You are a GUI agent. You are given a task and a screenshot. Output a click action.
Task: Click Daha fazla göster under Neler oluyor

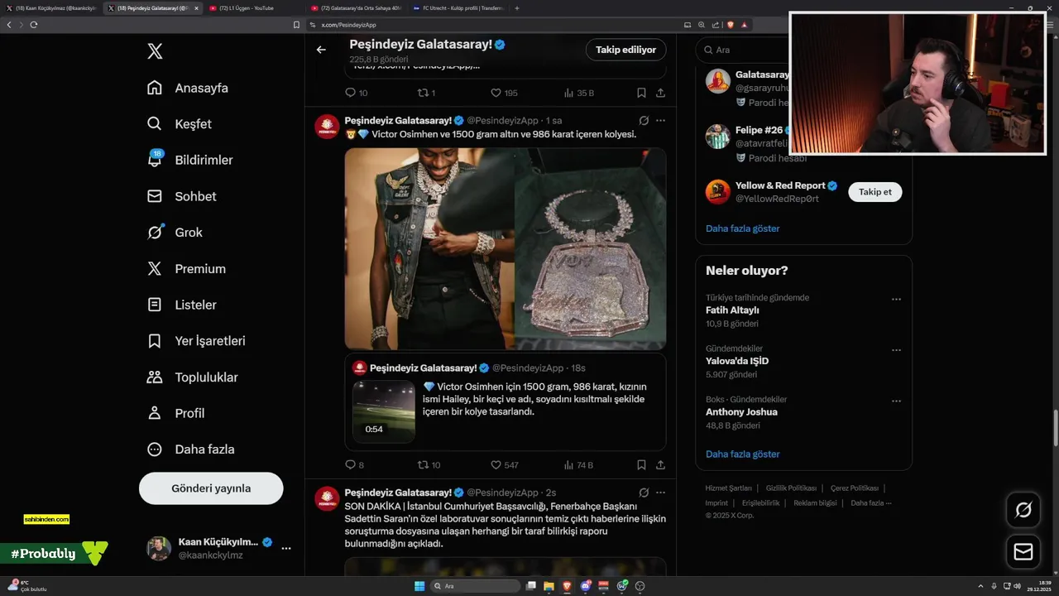click(742, 454)
